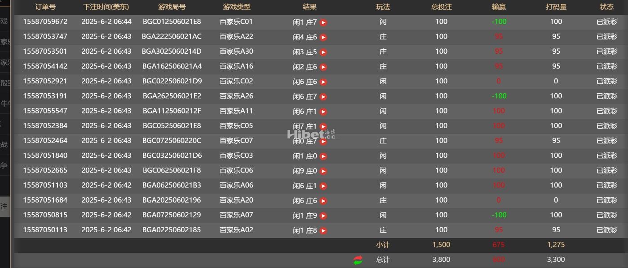The height and width of the screenshot is (268, 628).
Task: Watch replay for game round BGC022506021D9
Action: point(323,82)
